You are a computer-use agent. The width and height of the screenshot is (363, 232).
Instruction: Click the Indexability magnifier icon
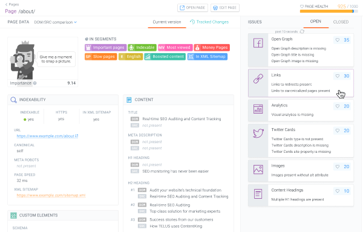(13, 100)
